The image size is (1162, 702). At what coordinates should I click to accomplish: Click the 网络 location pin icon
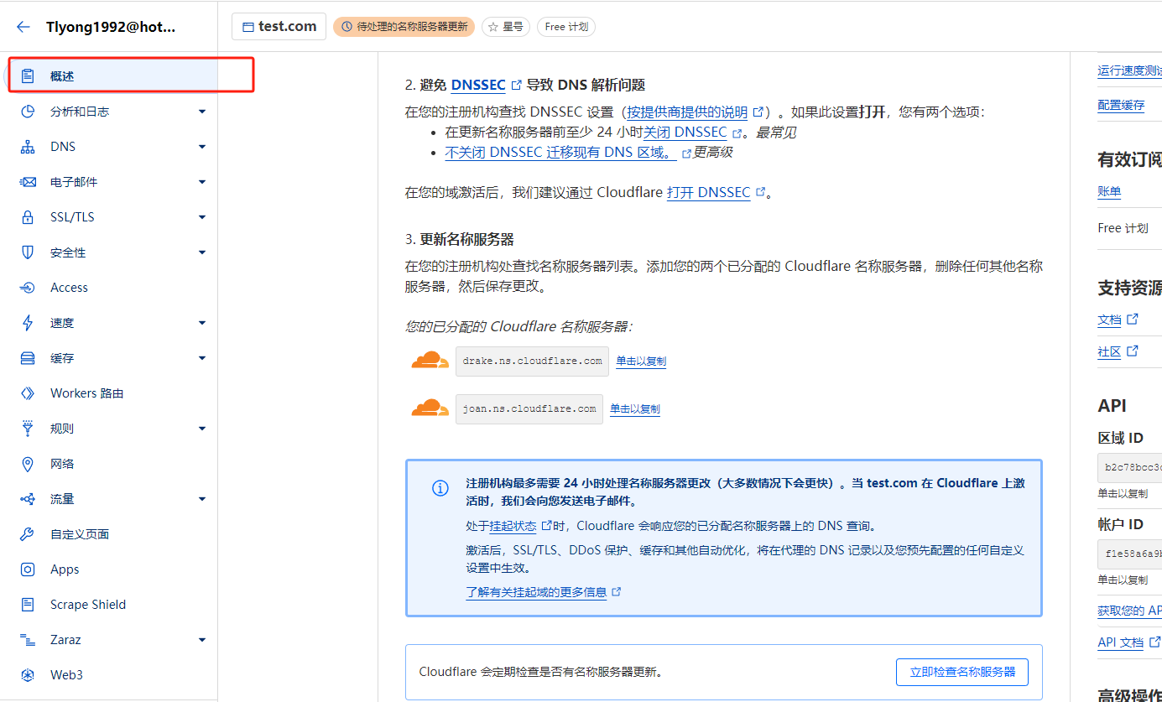(x=28, y=464)
